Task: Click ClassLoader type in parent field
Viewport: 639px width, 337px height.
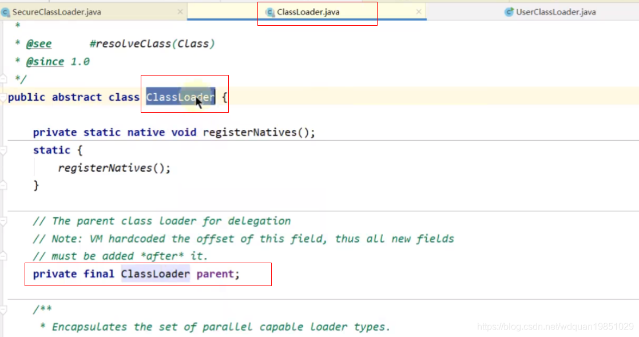Action: click(x=155, y=274)
